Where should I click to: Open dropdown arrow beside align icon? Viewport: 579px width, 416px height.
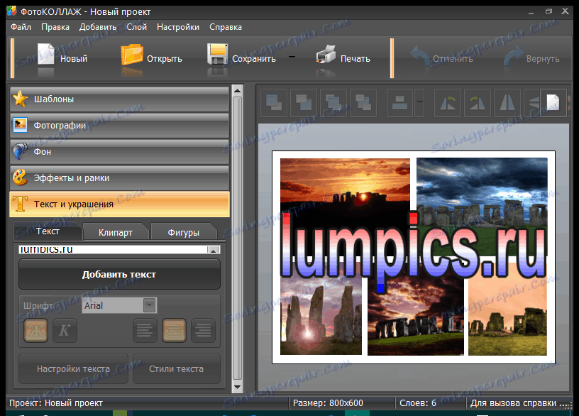(x=419, y=103)
